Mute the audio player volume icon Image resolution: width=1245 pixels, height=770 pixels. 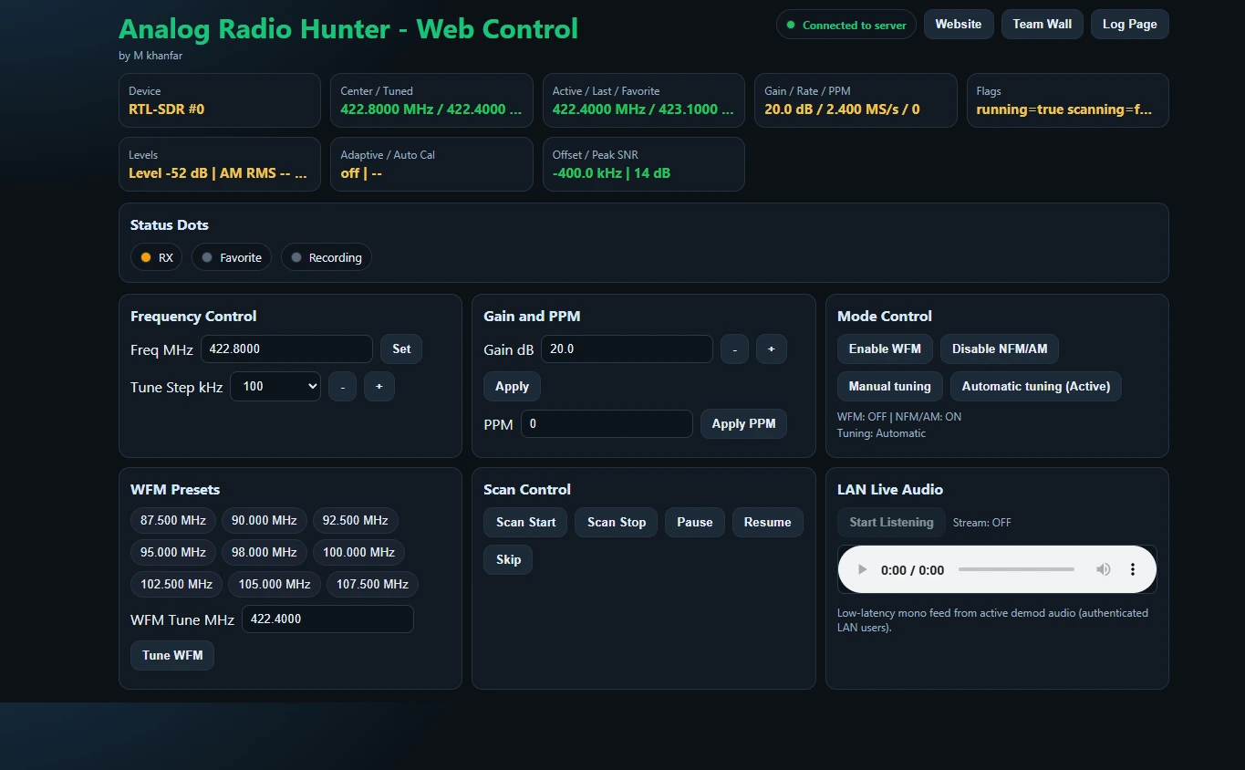[1103, 569]
